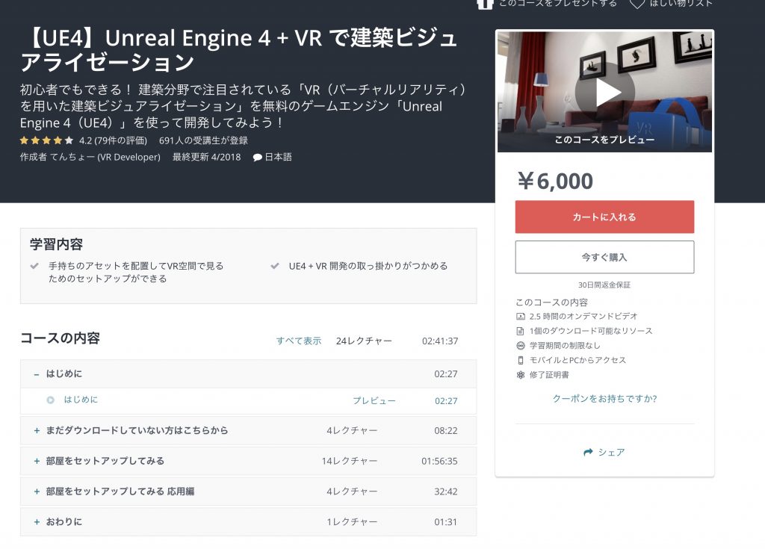Click the gift icon to present course
The height and width of the screenshot is (549, 765).
485,3
